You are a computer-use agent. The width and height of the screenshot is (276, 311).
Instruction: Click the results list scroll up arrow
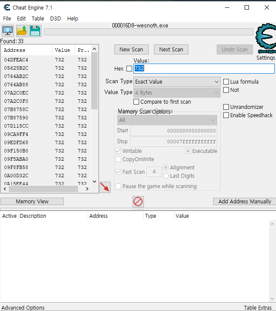[x=94, y=49]
